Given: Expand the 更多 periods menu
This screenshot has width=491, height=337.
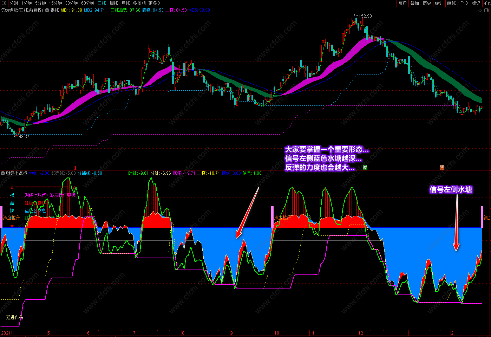Looking at the screenshot, I should tap(154, 3).
